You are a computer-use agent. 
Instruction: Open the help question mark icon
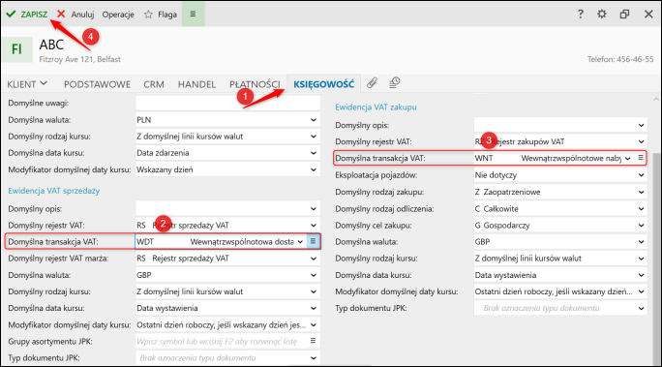tap(581, 14)
